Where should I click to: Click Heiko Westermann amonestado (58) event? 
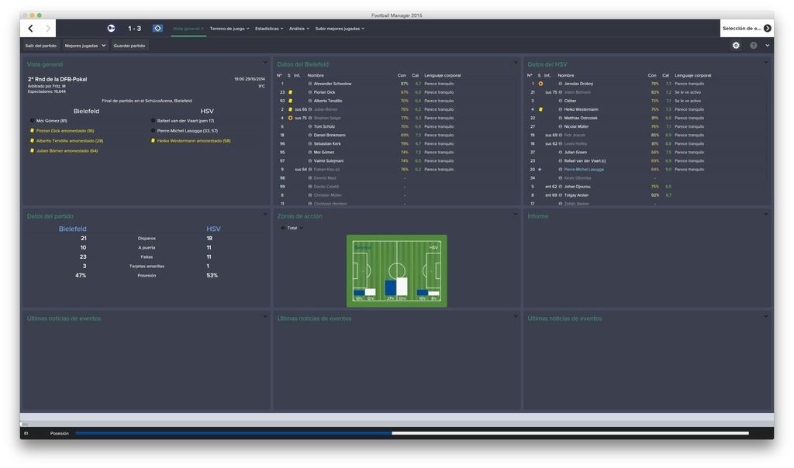[x=193, y=141]
